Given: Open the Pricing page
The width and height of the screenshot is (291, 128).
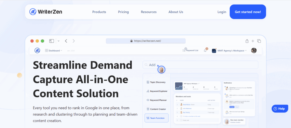Looking at the screenshot, I should (x=123, y=12).
